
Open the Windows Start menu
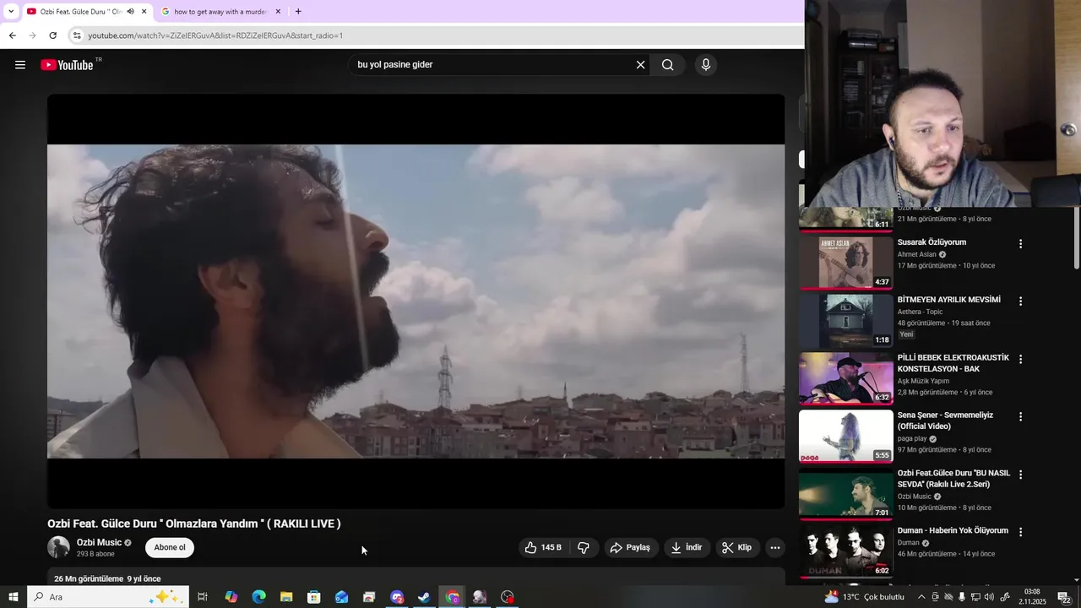pyautogui.click(x=13, y=597)
